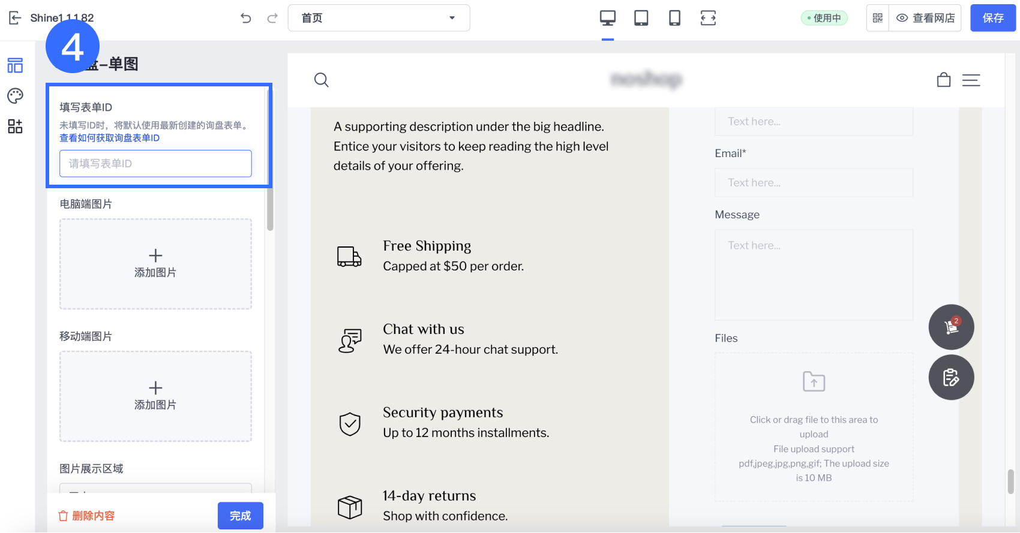
Task: Click the Security payments shield icon
Action: point(350,424)
